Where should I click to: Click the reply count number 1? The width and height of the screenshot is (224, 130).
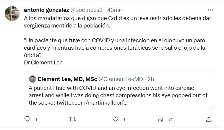(x=36, y=119)
